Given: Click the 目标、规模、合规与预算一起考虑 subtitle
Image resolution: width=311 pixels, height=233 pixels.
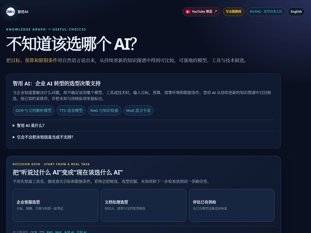Looking at the screenshot, I should 40,208.
